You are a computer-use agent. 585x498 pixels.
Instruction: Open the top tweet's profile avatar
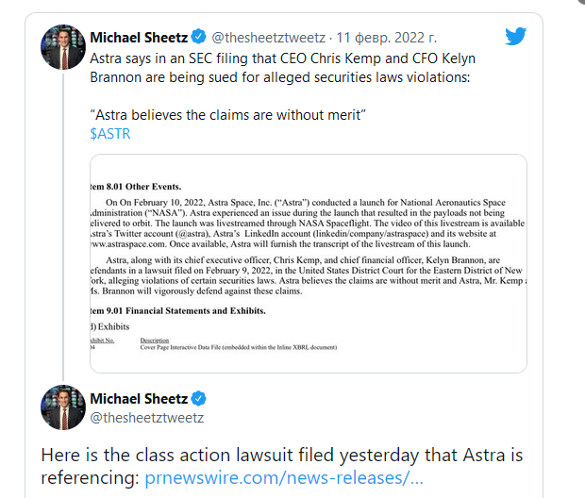click(x=63, y=49)
